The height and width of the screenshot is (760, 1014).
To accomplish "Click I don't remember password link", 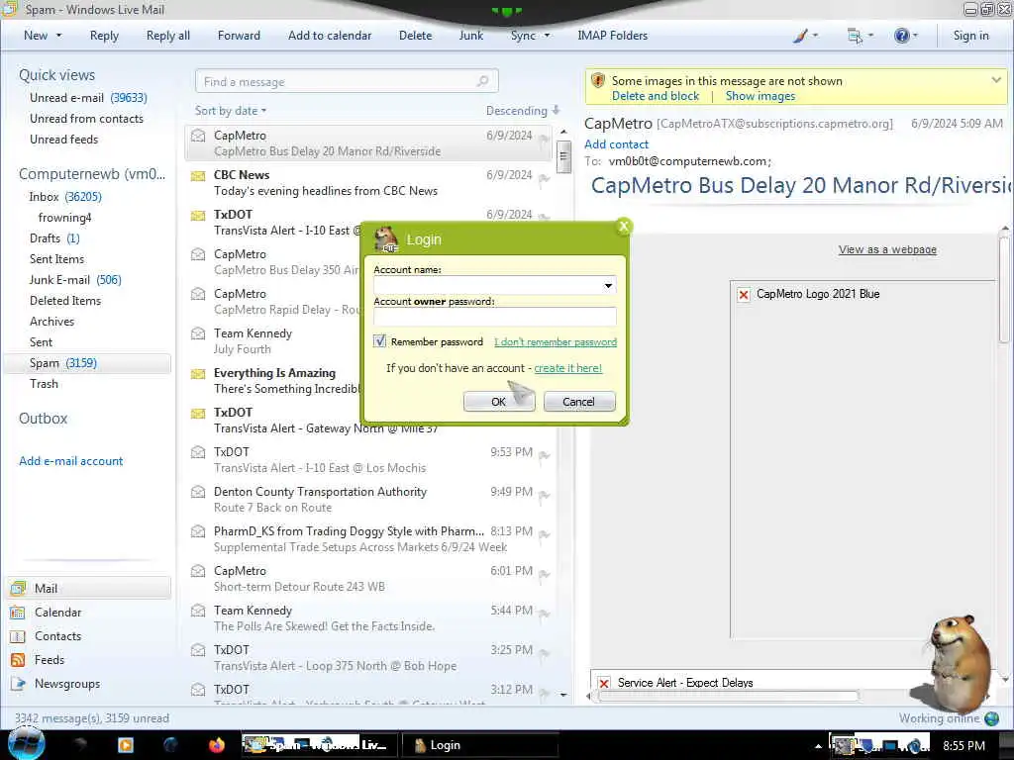I will click(x=556, y=341).
